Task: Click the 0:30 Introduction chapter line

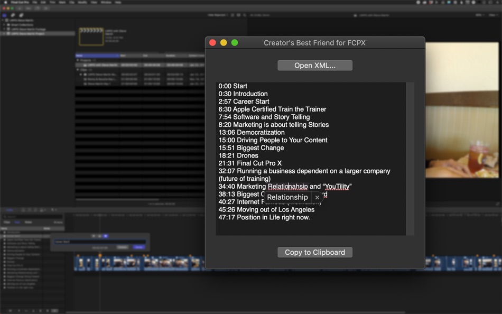Action: [x=243, y=94]
